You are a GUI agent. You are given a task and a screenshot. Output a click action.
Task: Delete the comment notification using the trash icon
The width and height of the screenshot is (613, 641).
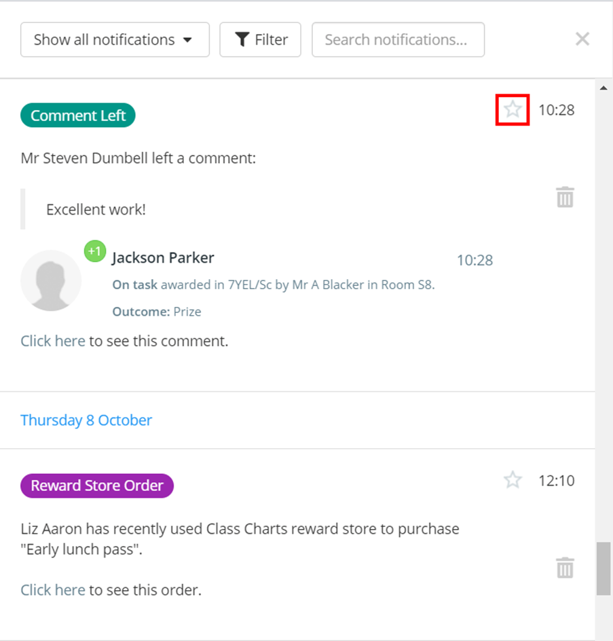point(564,197)
